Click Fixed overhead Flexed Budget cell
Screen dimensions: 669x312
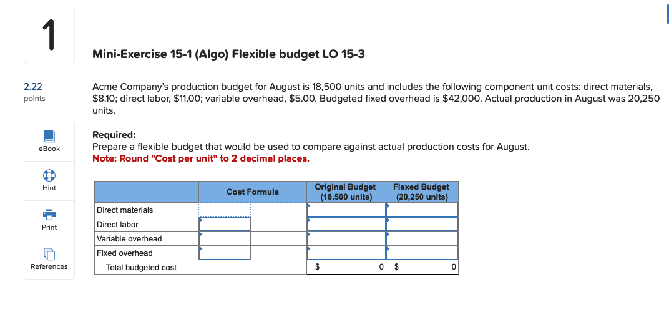pyautogui.click(x=422, y=253)
